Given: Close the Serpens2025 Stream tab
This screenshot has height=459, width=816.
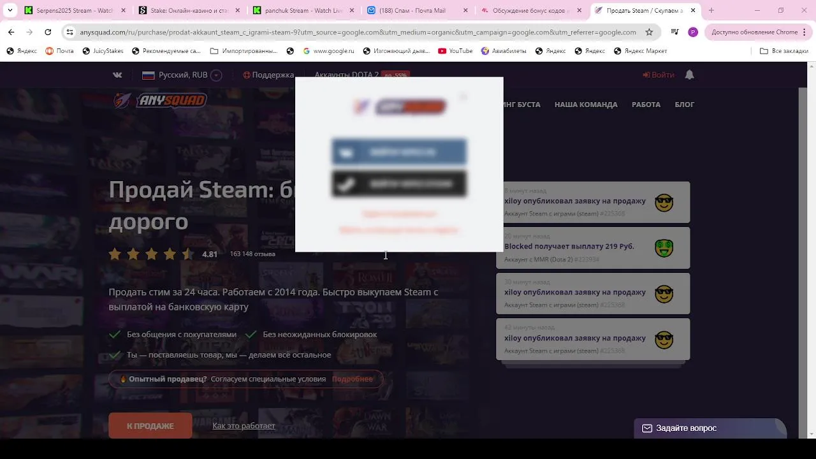Looking at the screenshot, I should (x=124, y=10).
